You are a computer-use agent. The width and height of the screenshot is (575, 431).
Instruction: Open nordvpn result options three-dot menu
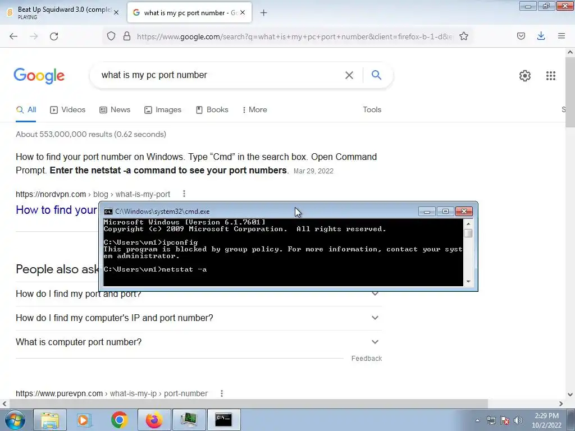(x=184, y=194)
